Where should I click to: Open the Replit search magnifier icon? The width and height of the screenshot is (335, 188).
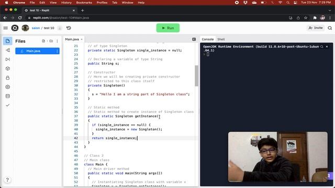click(x=330, y=28)
